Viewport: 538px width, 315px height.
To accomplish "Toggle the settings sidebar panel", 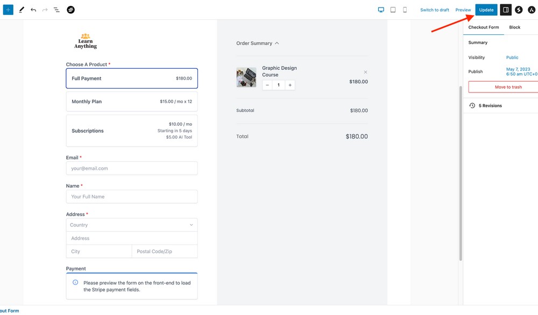I will 506,10.
